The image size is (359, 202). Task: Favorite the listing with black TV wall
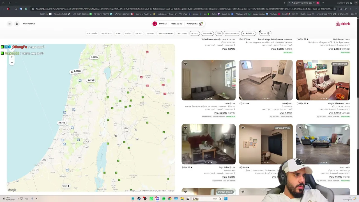coord(243,128)
